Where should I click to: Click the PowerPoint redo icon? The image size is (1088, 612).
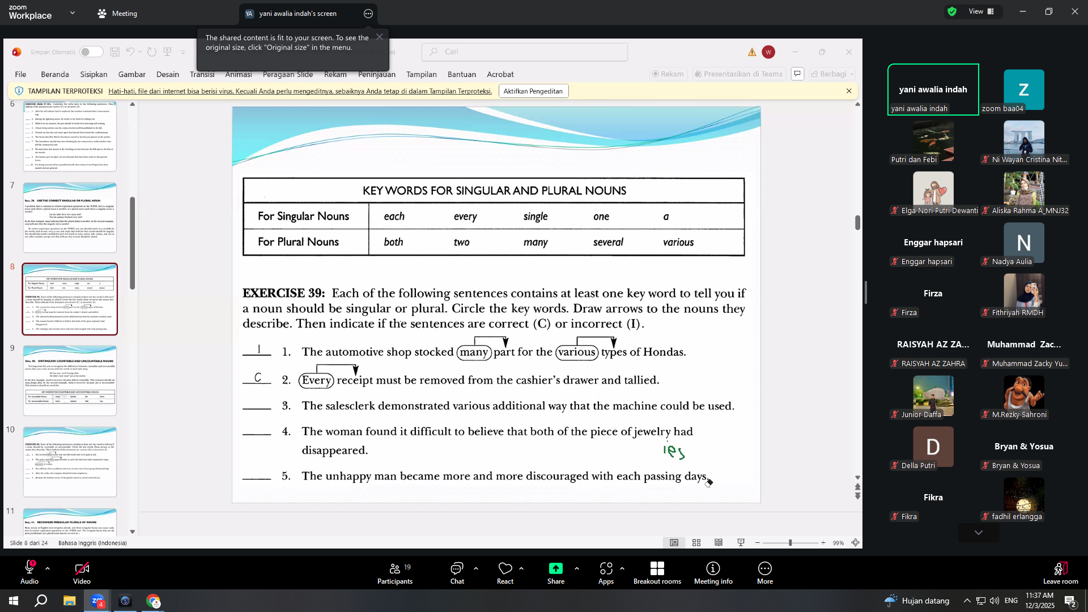152,52
